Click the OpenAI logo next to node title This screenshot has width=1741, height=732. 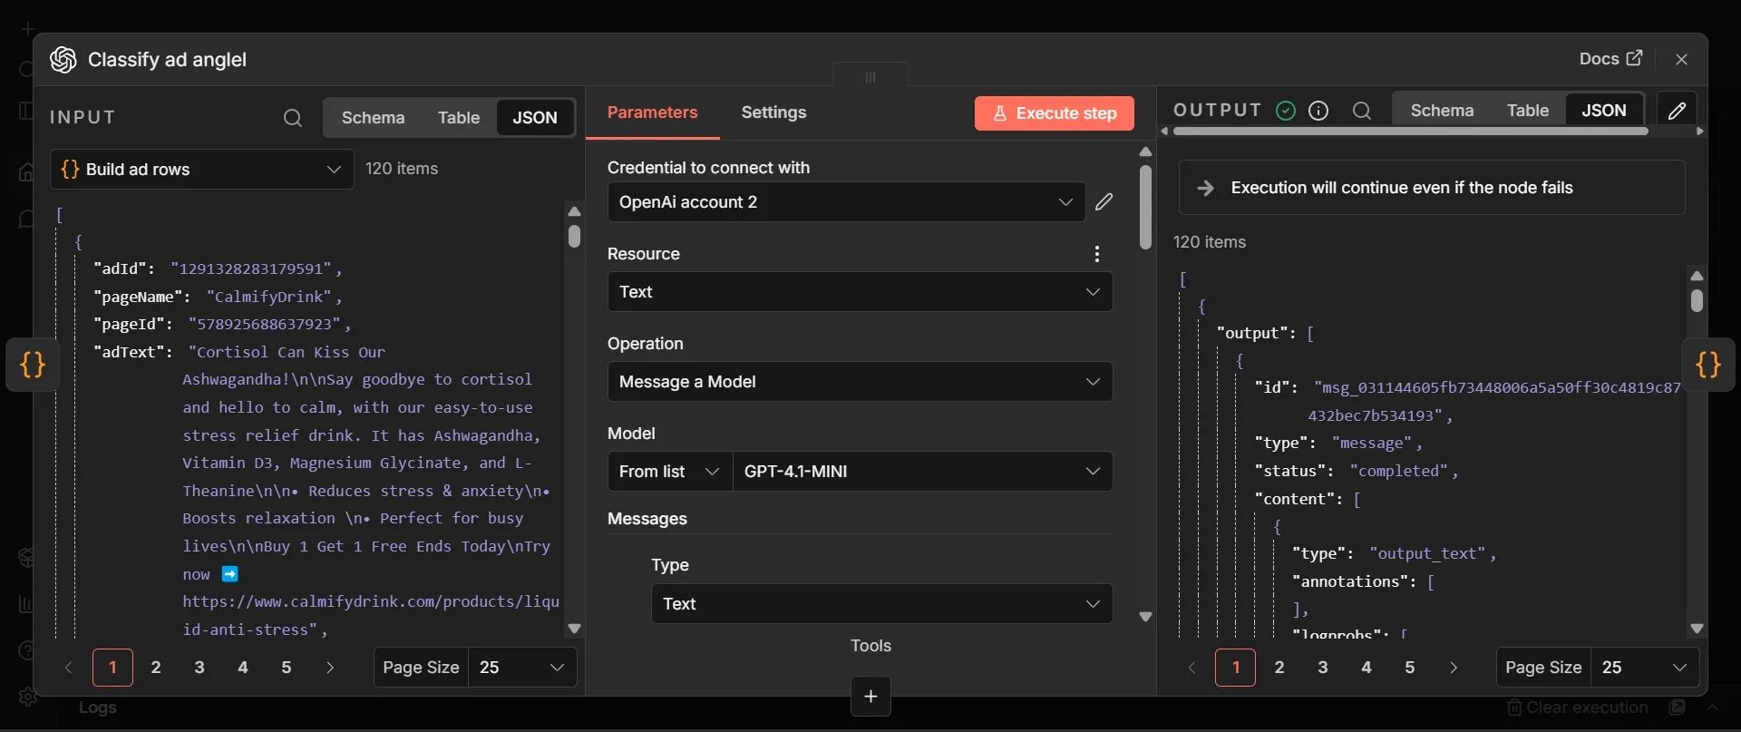tap(63, 60)
